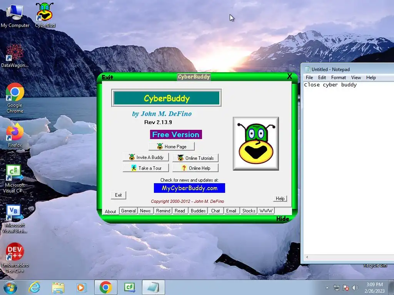Screen dimensions: 394x295
Task: Click the Free Version purple label
Action: click(176, 134)
